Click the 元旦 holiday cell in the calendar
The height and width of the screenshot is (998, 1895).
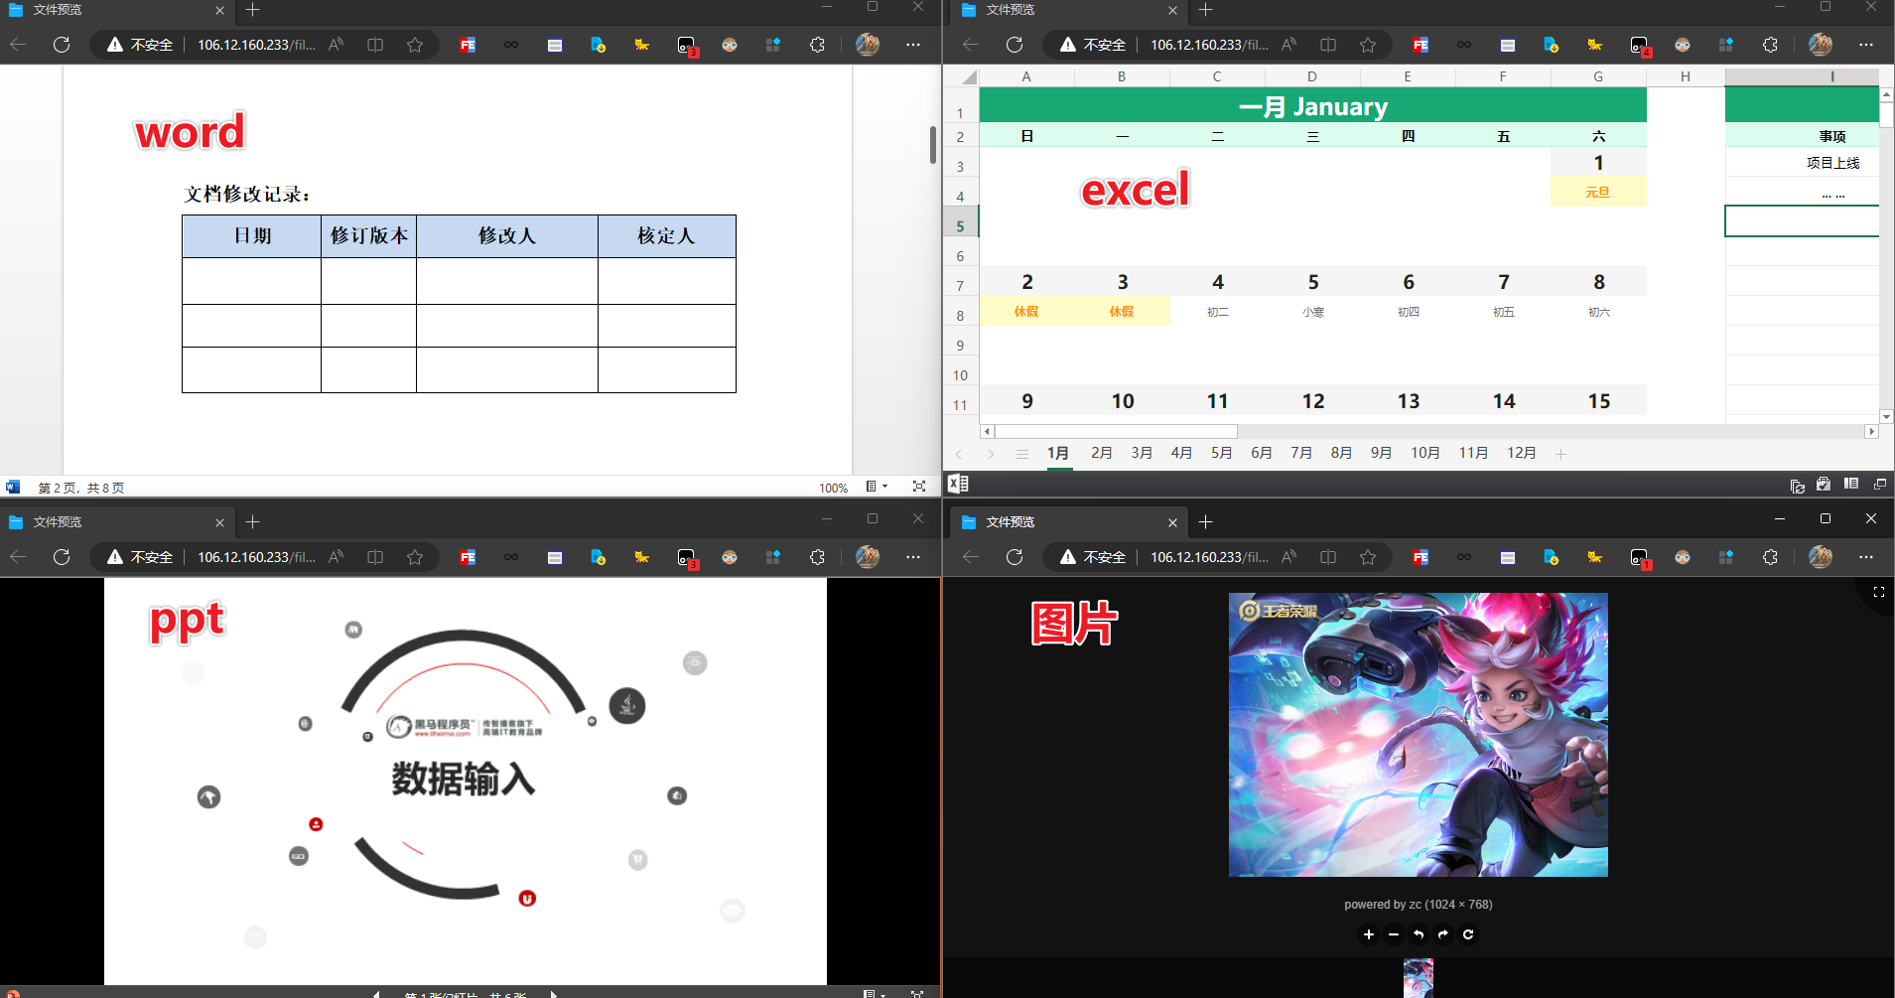1598,192
